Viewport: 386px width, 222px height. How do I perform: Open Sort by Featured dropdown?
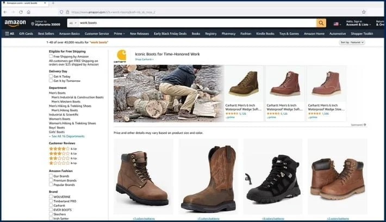click(x=352, y=42)
